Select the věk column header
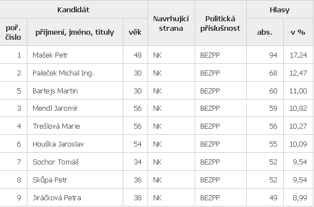Viewport: 314px width, 207px height. point(135,32)
